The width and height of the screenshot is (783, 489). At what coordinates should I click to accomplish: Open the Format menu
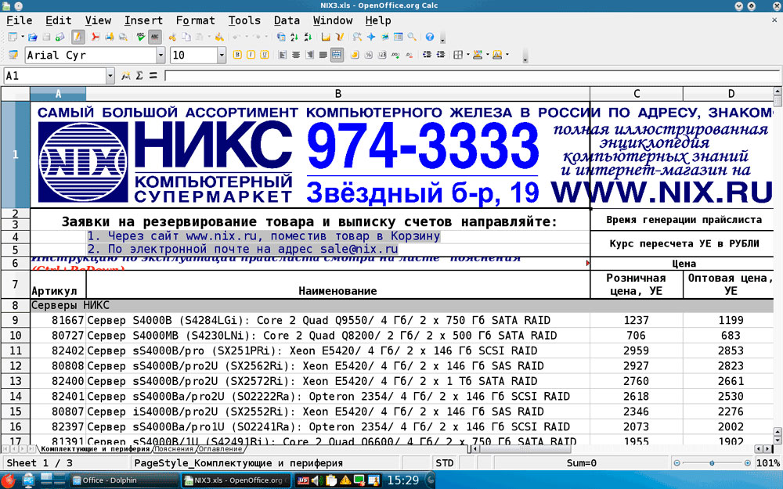point(195,20)
